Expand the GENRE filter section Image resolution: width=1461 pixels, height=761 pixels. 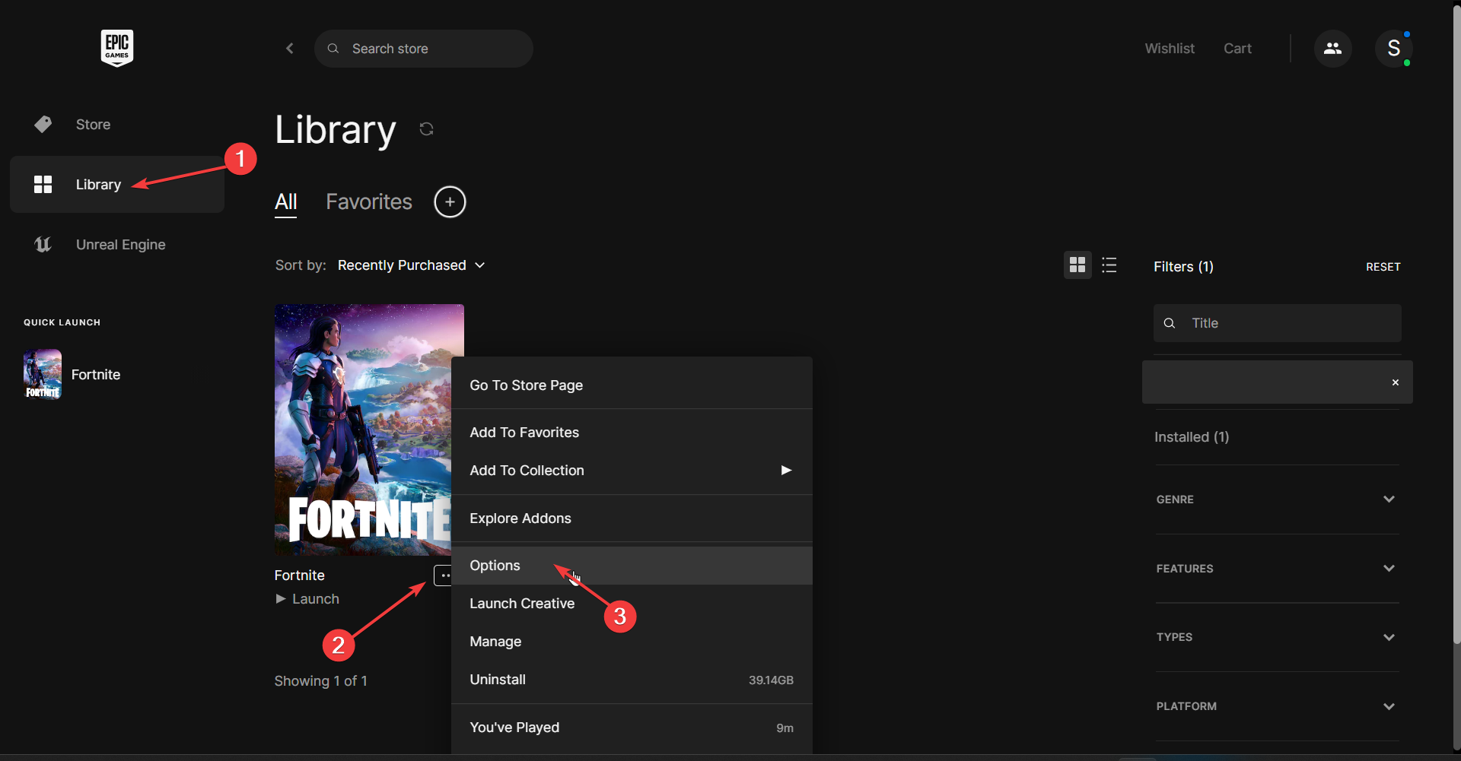pyautogui.click(x=1277, y=499)
